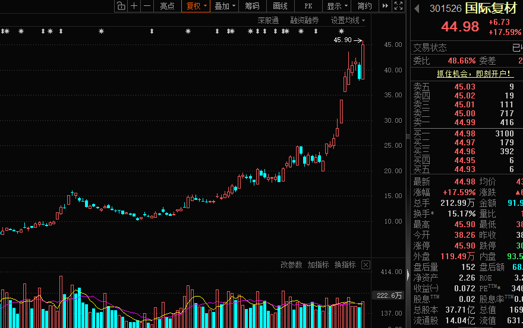Click the 换手 value 15.17%
Image resolution: width=523 pixels, height=328 pixels.
462,214
